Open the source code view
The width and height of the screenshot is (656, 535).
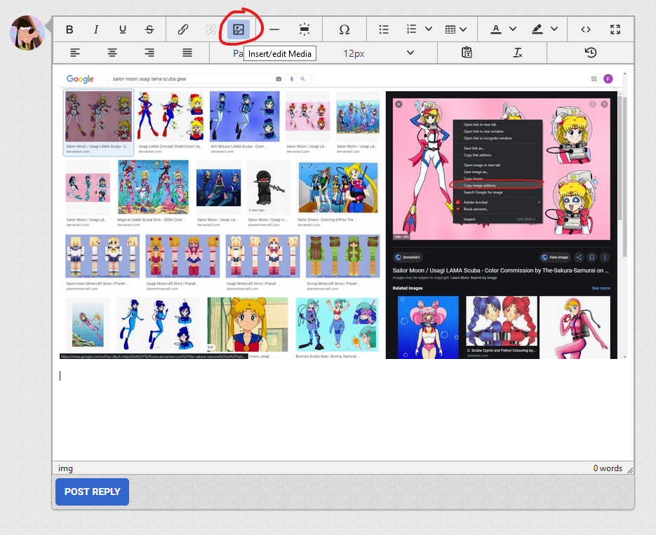coord(586,29)
